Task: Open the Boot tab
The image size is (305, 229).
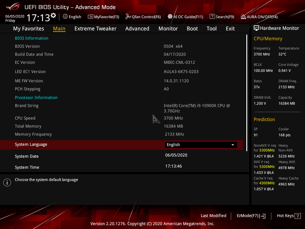Action: [x=192, y=29]
